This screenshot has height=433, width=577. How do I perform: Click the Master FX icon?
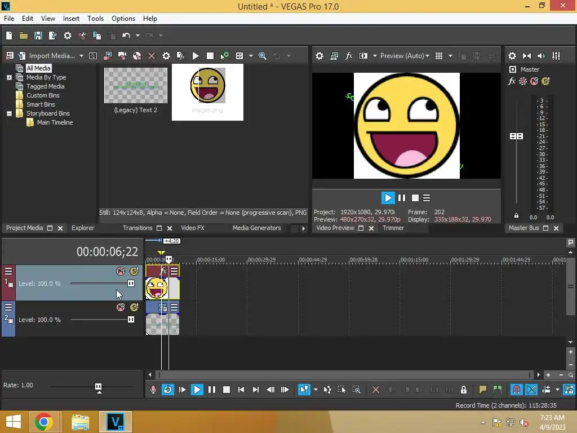click(x=512, y=81)
